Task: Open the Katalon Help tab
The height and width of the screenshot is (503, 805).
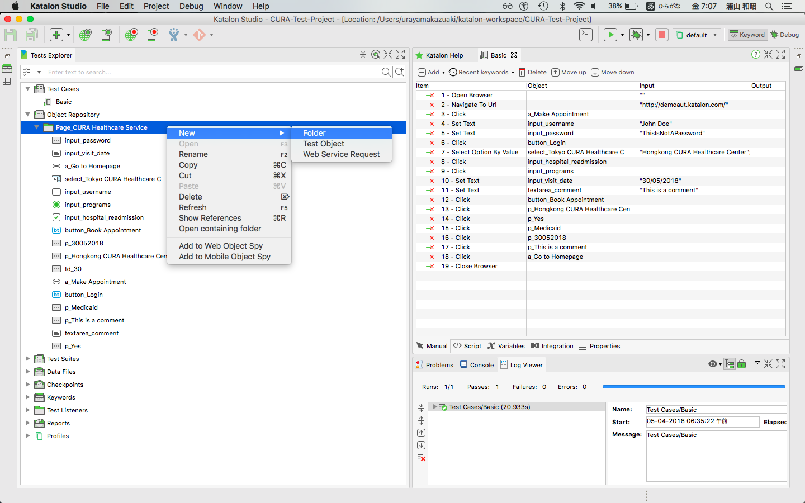Action: click(439, 55)
